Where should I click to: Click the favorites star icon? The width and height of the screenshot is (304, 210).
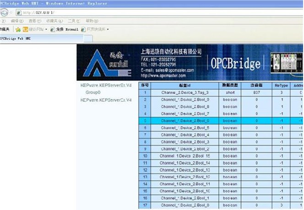(x=18, y=29)
